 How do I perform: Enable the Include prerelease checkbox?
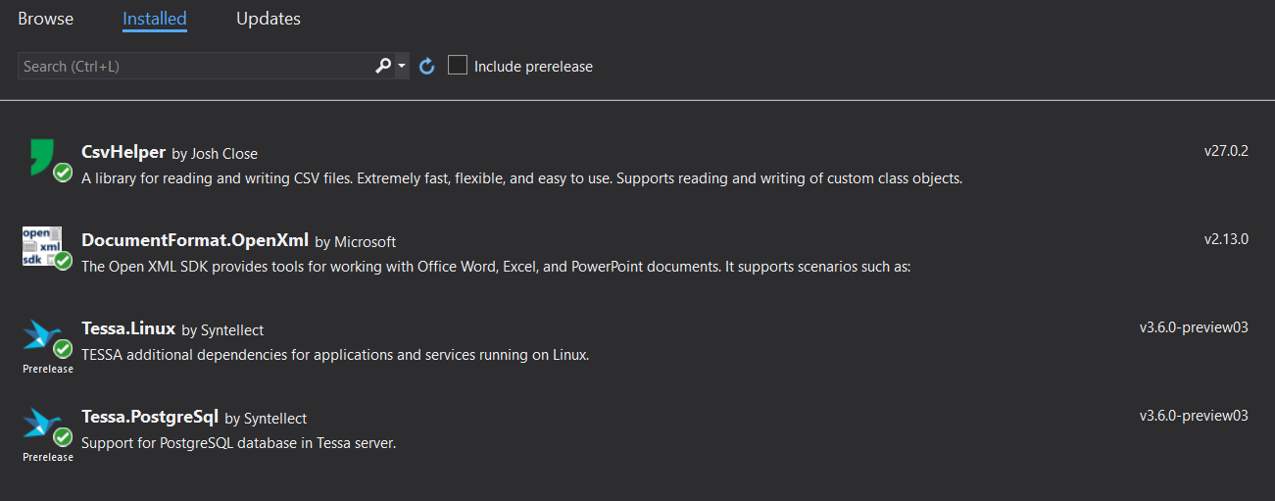(x=458, y=66)
